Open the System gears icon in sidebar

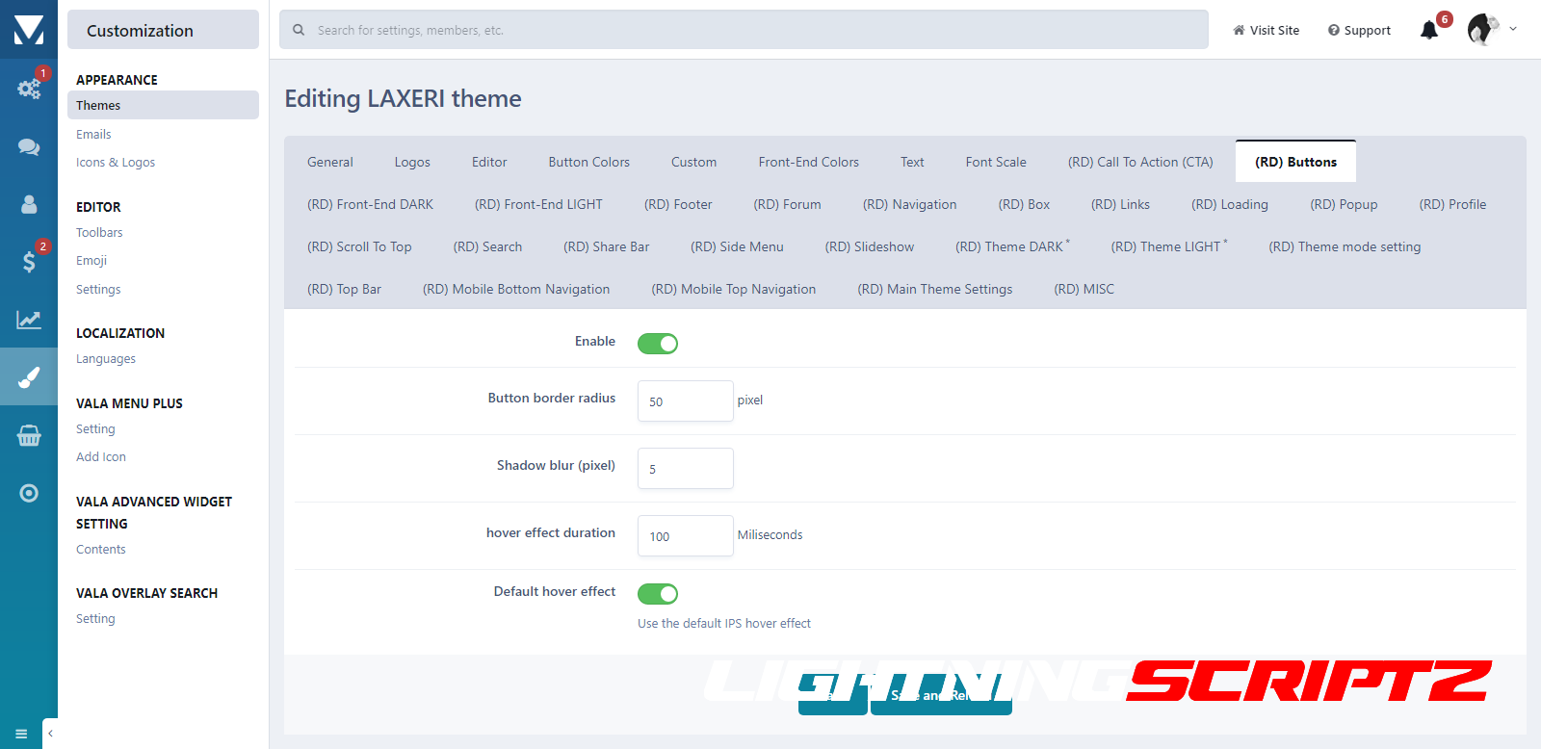[29, 89]
